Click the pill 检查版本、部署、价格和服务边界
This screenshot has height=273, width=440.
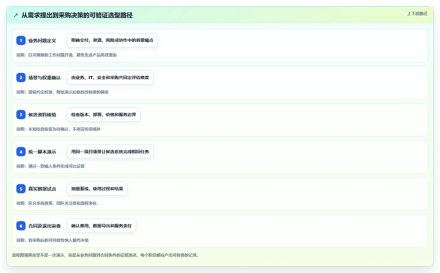(104, 115)
